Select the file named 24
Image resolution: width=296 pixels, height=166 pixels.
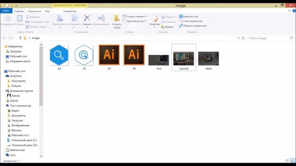[59, 57]
